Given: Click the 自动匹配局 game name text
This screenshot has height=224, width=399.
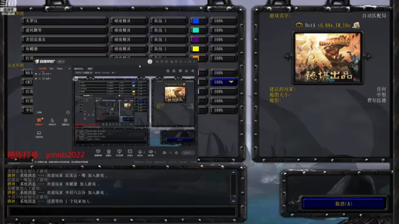Looking at the screenshot, I should pos(374,16).
